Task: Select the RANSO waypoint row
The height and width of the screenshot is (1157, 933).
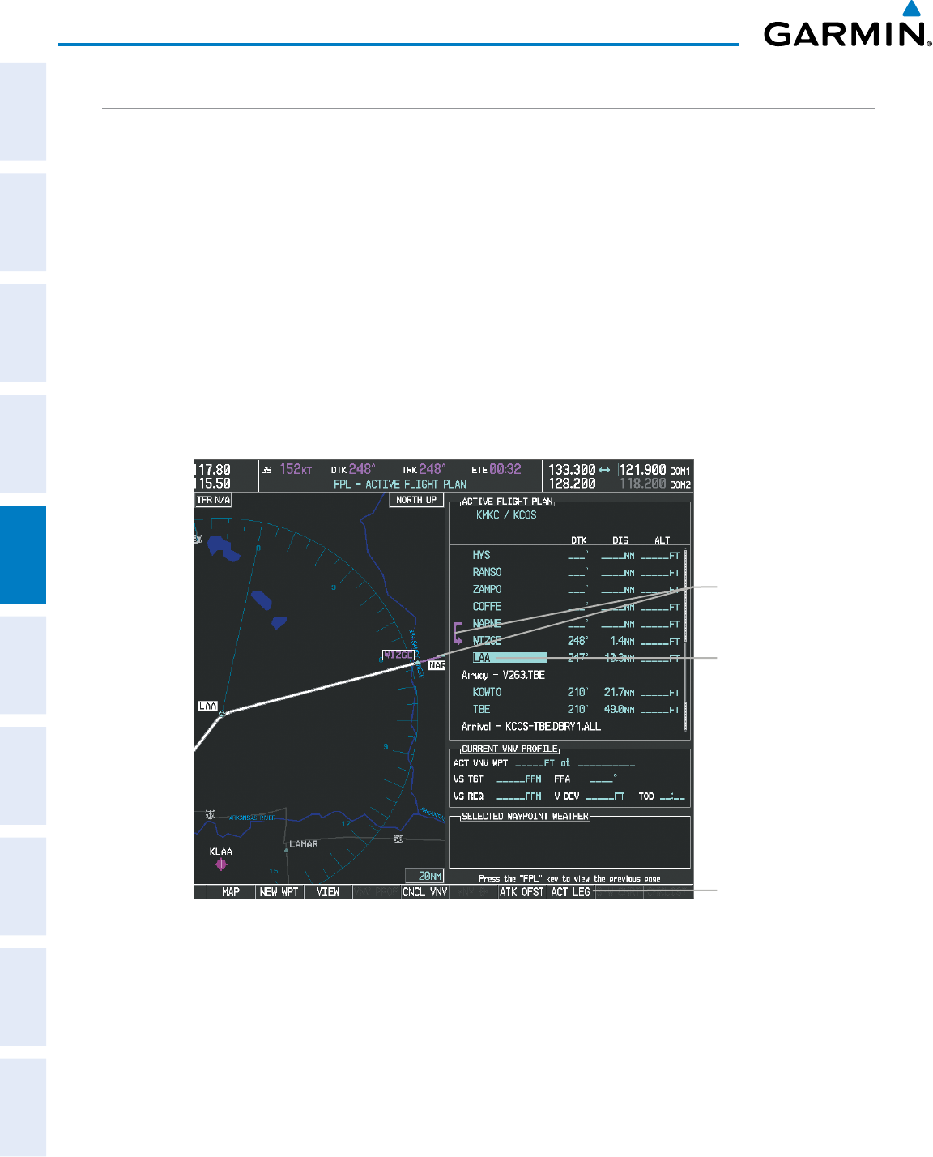Action: [x=576, y=573]
